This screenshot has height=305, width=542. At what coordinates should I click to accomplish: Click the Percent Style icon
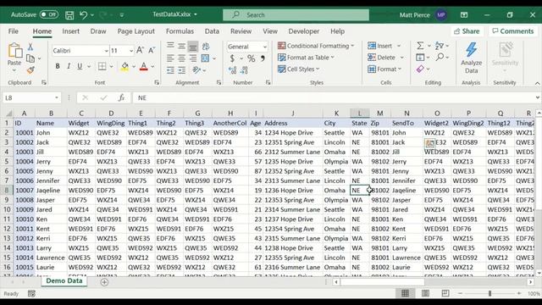[252, 58]
